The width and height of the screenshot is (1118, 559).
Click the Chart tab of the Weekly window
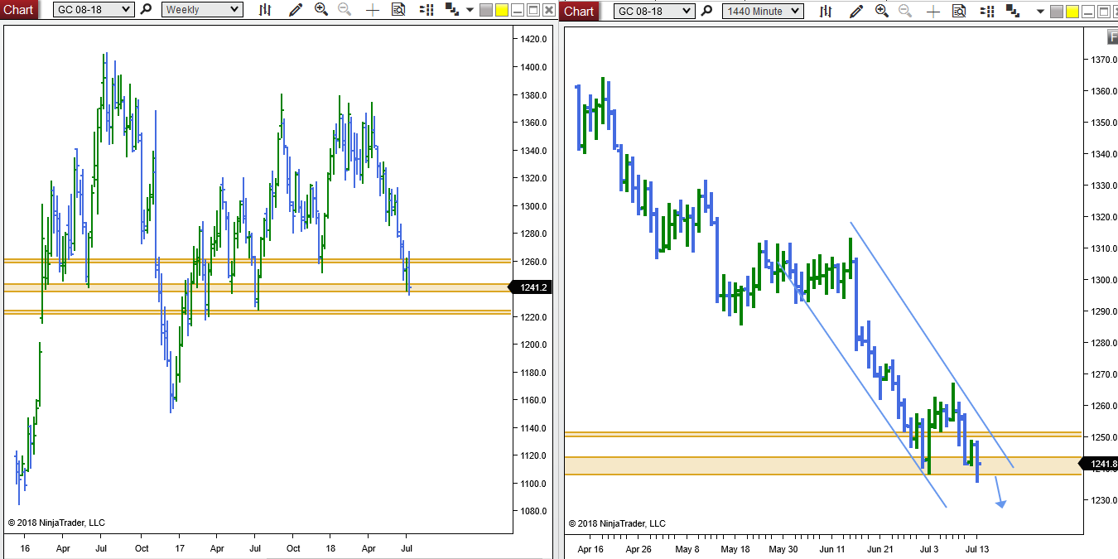tap(18, 10)
